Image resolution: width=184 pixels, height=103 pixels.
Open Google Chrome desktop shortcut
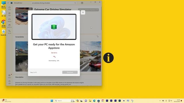pos(3,23)
